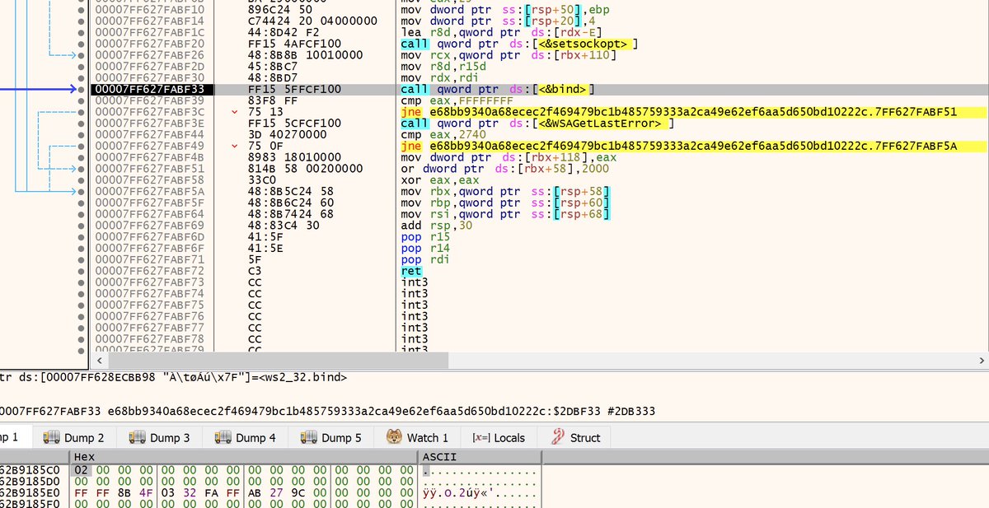
Task: Select the 'FA' hex byte in dump
Action: click(x=210, y=493)
